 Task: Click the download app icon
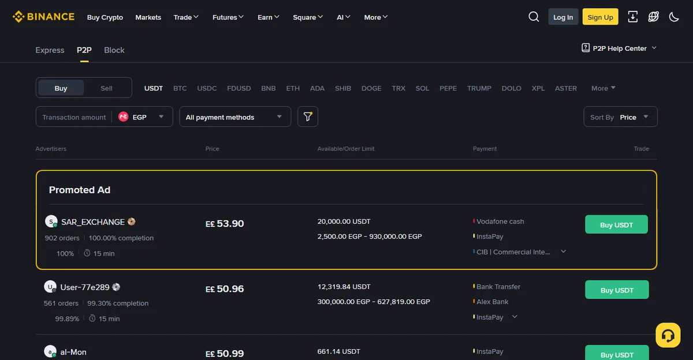[x=633, y=17]
